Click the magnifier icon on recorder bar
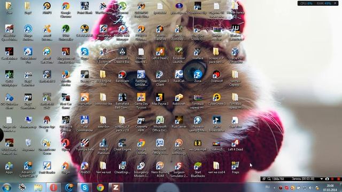This screenshot has height=192, width=342. [269, 179]
